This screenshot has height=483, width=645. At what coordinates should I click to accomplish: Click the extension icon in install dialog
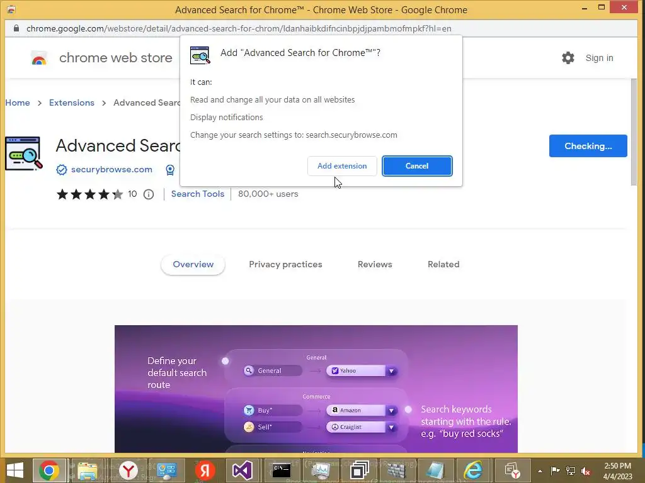tap(200, 55)
